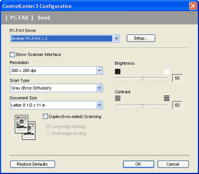Screen dimensions: 199x174
Task: Click the Brightness value field showing 50
Action: 177,78
